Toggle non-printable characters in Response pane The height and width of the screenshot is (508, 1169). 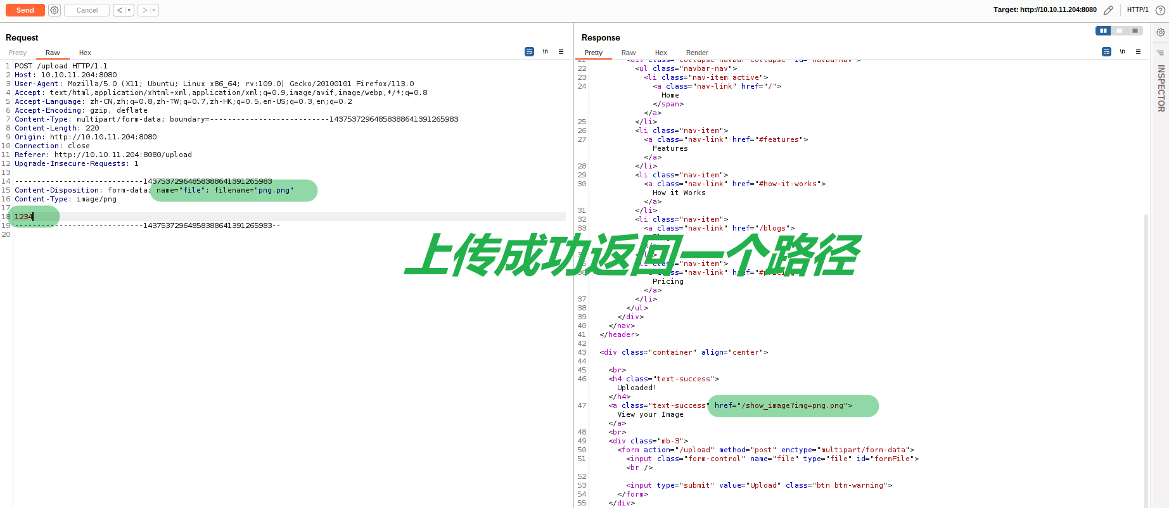click(x=1122, y=52)
